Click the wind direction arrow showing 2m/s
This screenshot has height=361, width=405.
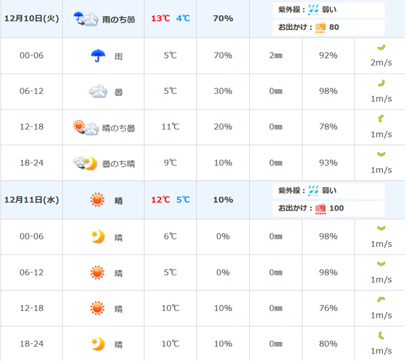(x=381, y=48)
